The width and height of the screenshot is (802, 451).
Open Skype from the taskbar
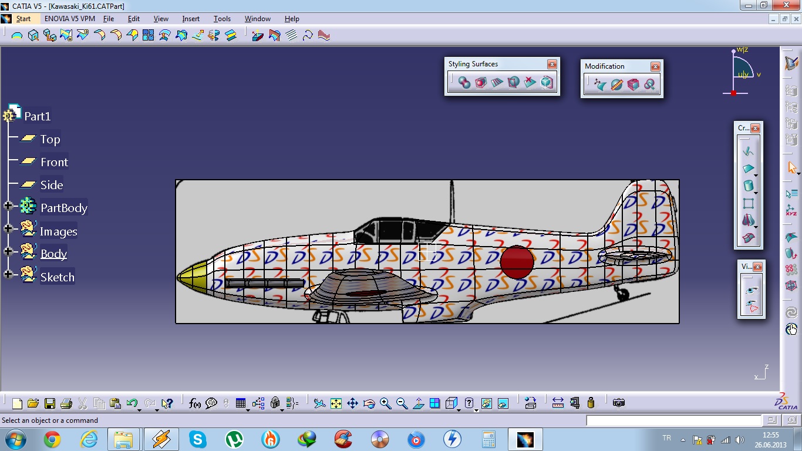pyautogui.click(x=198, y=439)
